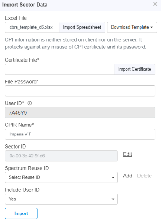Click the Edit link beside Sector ID
Image resolution: width=161 pixels, height=224 pixels.
pos(127,154)
